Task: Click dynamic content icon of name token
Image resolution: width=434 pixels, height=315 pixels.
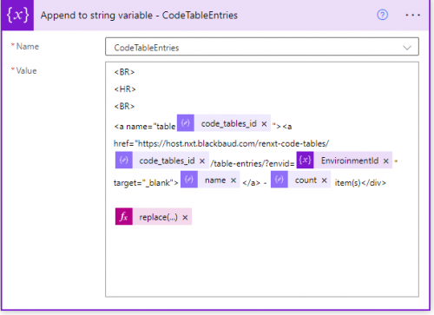Action: point(189,180)
